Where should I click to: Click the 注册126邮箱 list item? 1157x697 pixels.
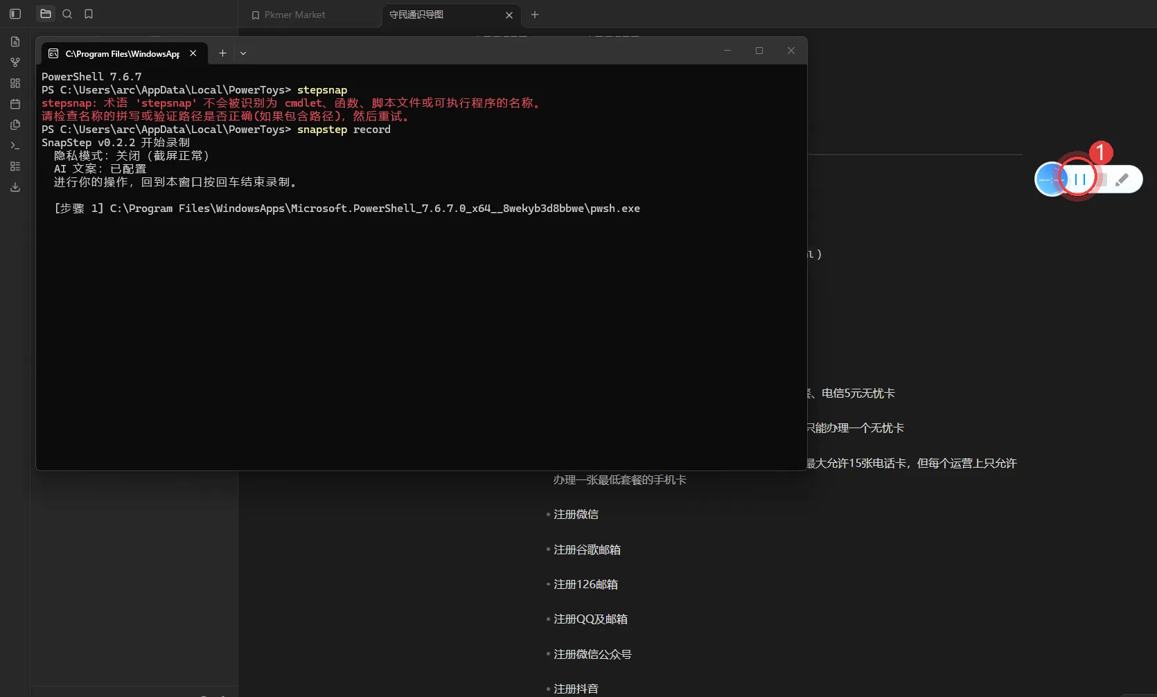[585, 585]
